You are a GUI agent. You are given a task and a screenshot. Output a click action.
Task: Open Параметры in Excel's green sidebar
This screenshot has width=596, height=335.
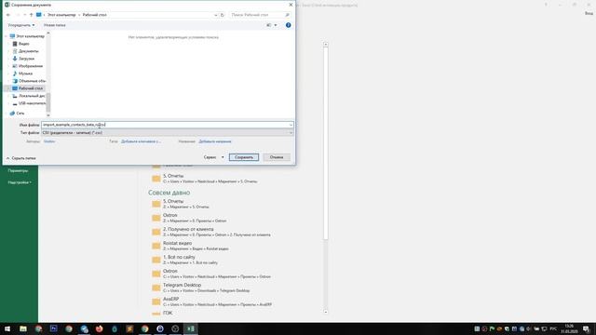18,171
